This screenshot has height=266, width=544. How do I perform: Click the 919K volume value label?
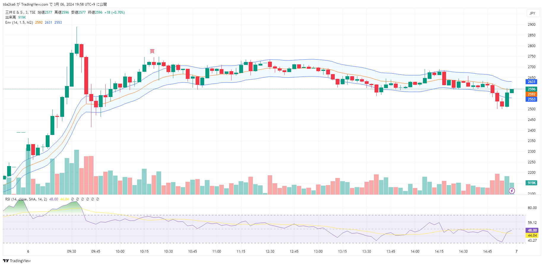(x=531, y=183)
